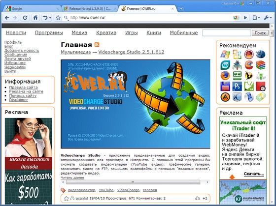
Task: Click the Скачать... link in iTrader ad
Action: point(254,174)
